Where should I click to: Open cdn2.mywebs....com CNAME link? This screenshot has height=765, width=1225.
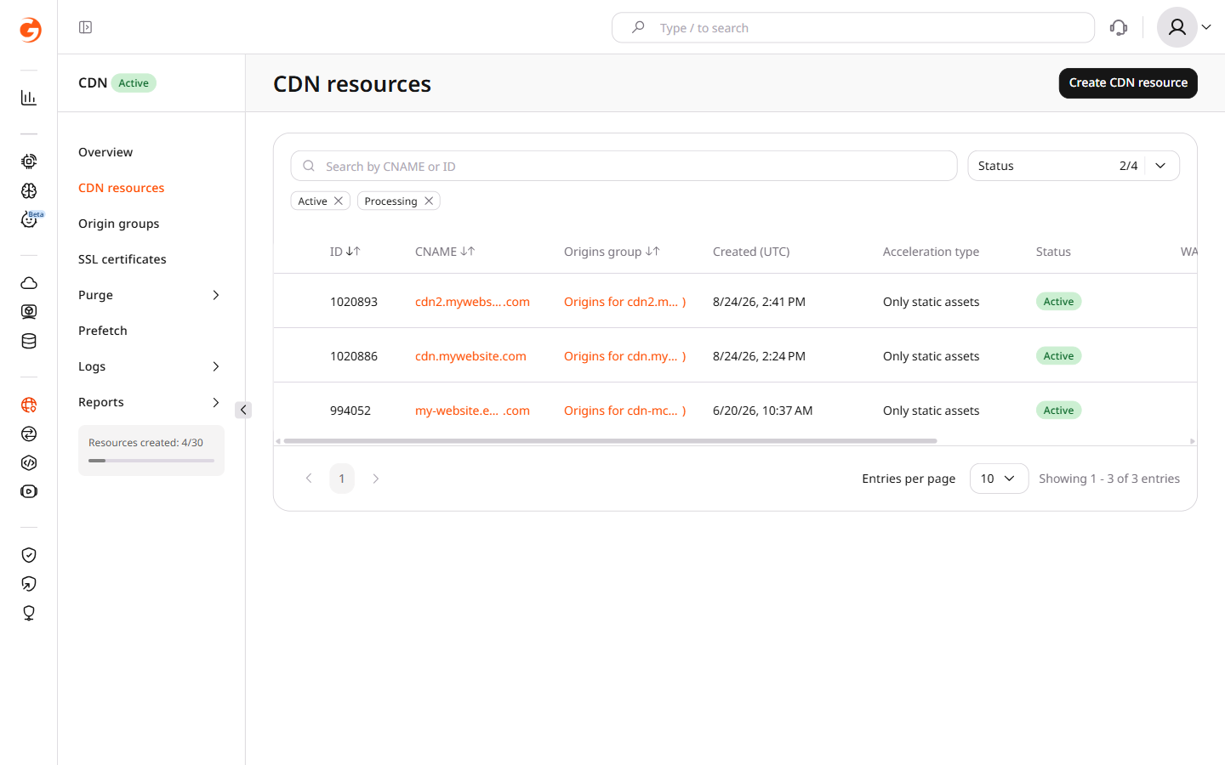coord(472,302)
